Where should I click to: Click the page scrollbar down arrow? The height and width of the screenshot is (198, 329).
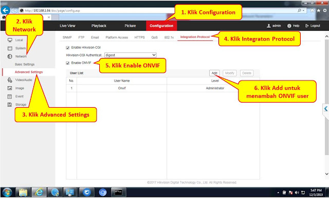[x=326, y=174]
